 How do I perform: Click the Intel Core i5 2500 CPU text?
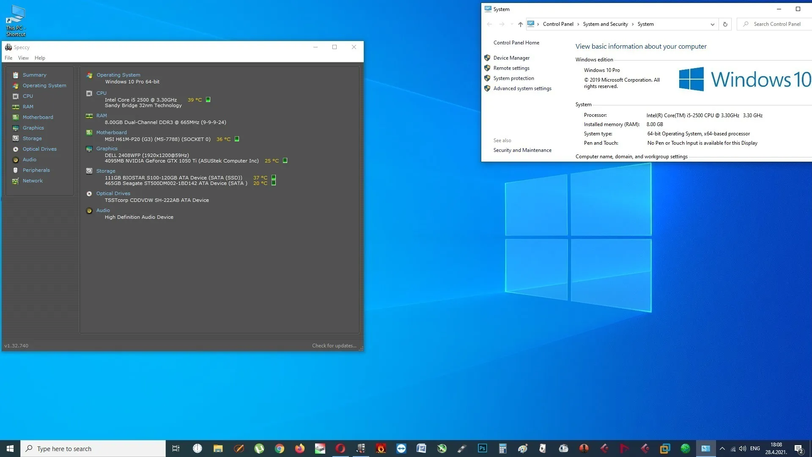coord(141,100)
